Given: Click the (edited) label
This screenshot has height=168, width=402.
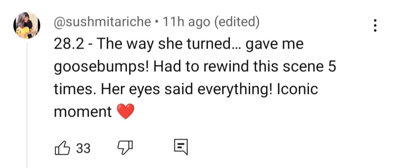Looking at the screenshot, I should [237, 22].
